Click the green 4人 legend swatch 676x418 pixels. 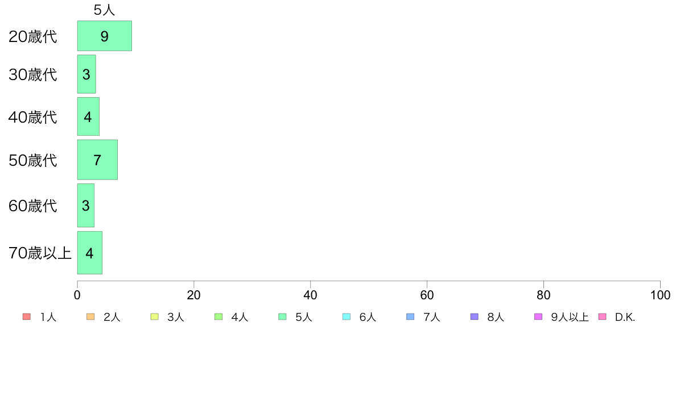click(x=219, y=317)
